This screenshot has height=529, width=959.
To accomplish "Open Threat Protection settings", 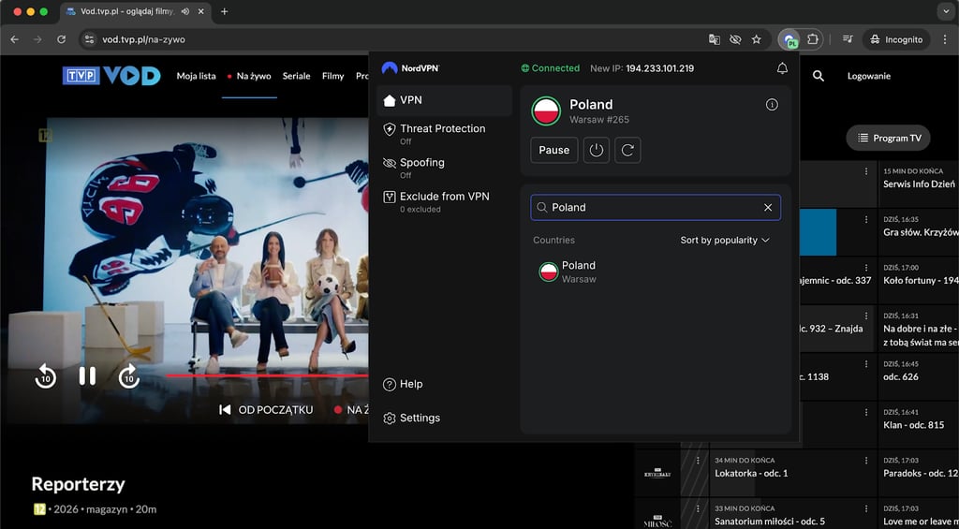I will [444, 135].
